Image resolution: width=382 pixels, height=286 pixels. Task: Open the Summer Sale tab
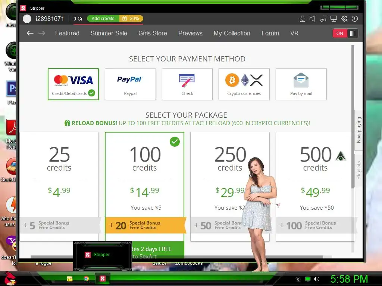coord(109,33)
